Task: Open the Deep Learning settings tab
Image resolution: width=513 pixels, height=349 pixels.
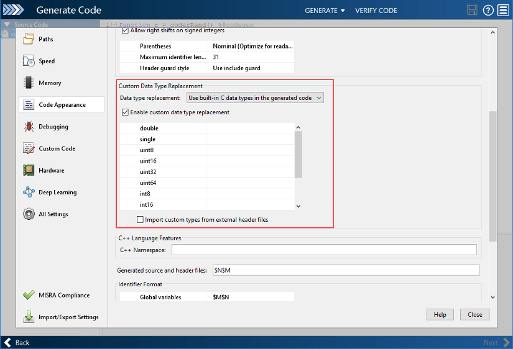Action: click(62, 192)
